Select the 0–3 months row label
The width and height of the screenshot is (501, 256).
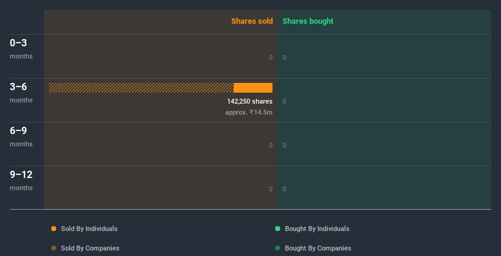tap(21, 49)
